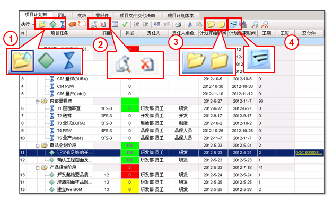Collapse the 产品研发阶段 tree node

(38, 168)
